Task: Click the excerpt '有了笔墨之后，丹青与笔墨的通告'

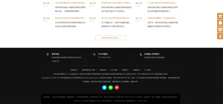Action: point(116,23)
